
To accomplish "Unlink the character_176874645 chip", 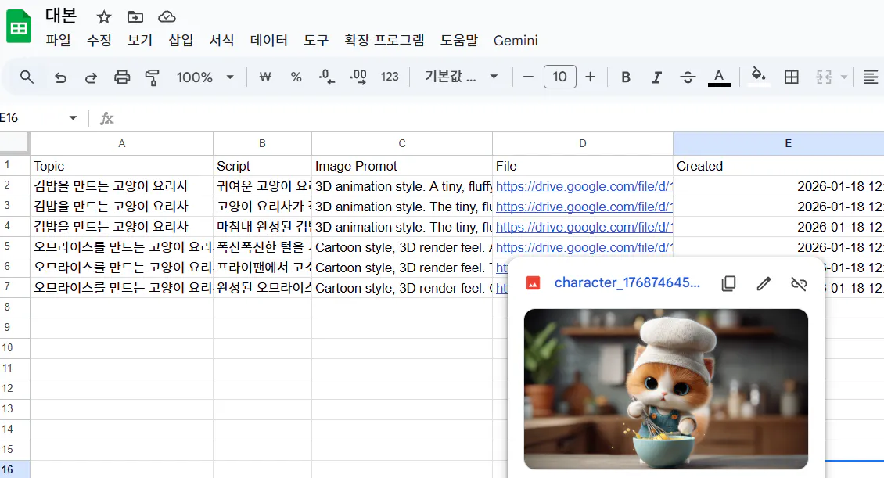I will point(799,283).
